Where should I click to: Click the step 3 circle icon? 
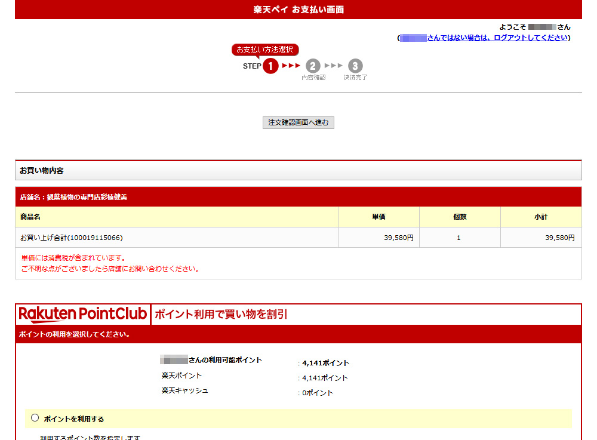tap(355, 66)
